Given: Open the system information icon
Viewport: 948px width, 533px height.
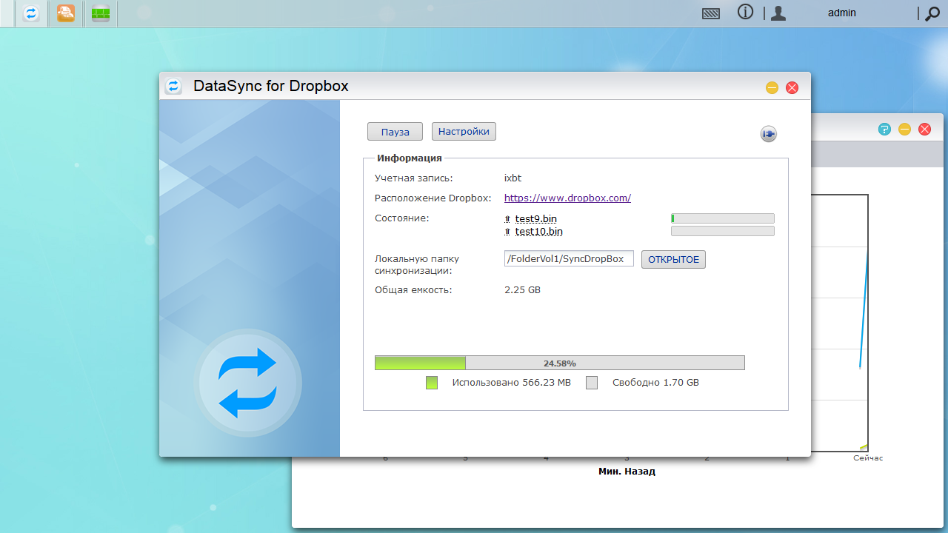Looking at the screenshot, I should [x=745, y=13].
